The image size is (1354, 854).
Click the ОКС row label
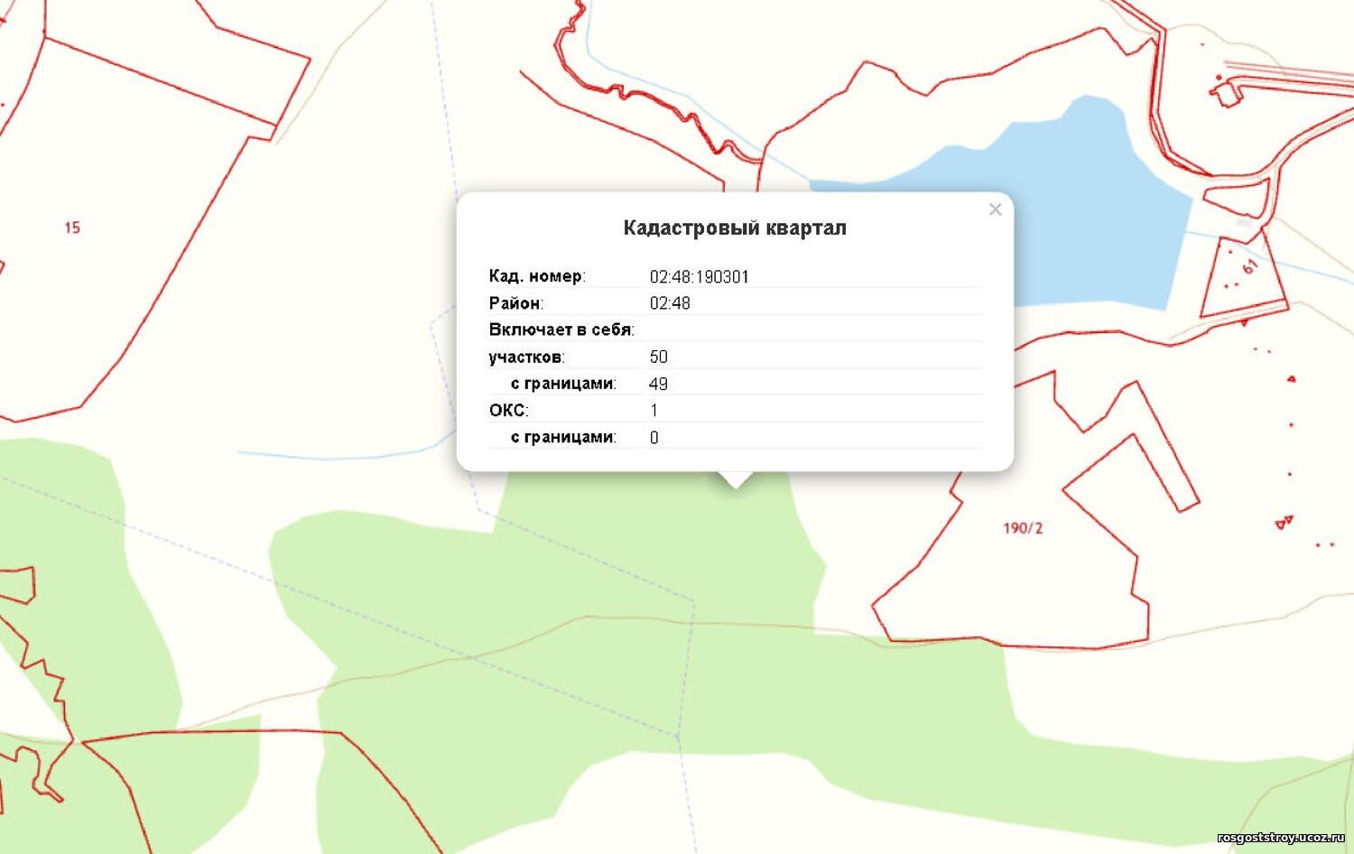point(509,411)
